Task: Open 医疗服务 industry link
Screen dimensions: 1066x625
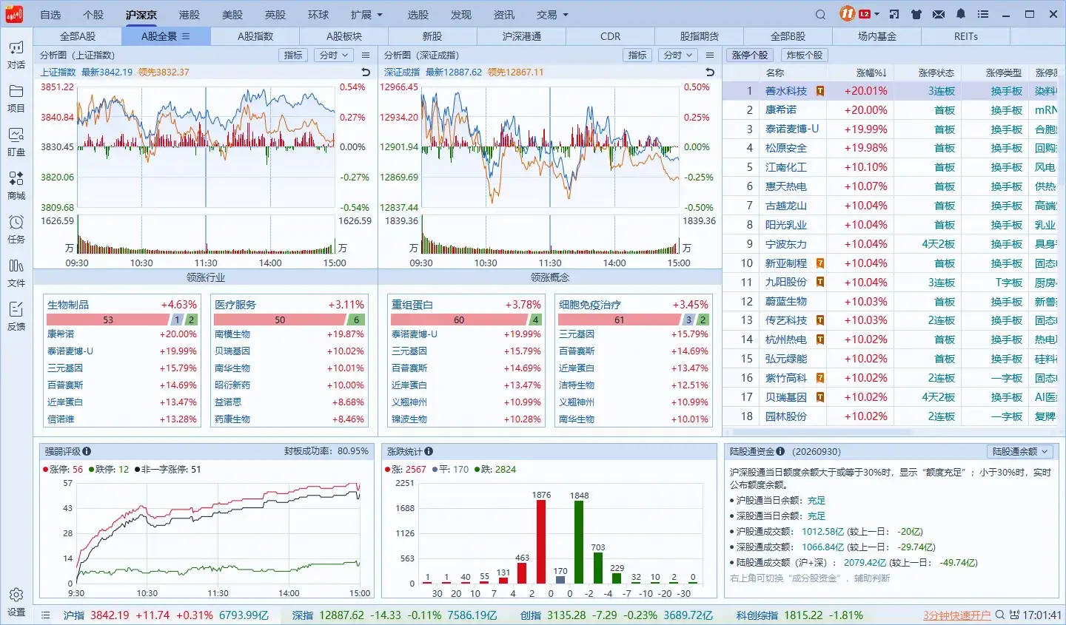Action: [235, 305]
